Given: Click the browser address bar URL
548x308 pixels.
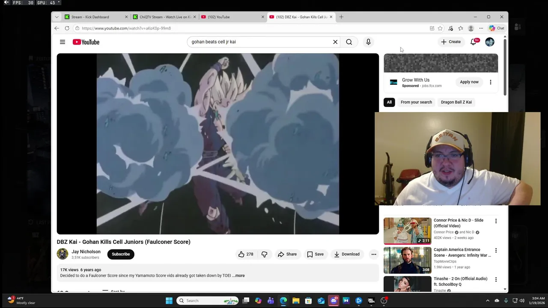Looking at the screenshot, I should (126, 28).
